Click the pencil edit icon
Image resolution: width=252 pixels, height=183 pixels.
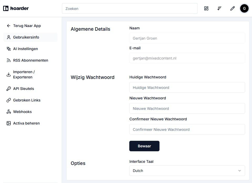tap(232, 8)
